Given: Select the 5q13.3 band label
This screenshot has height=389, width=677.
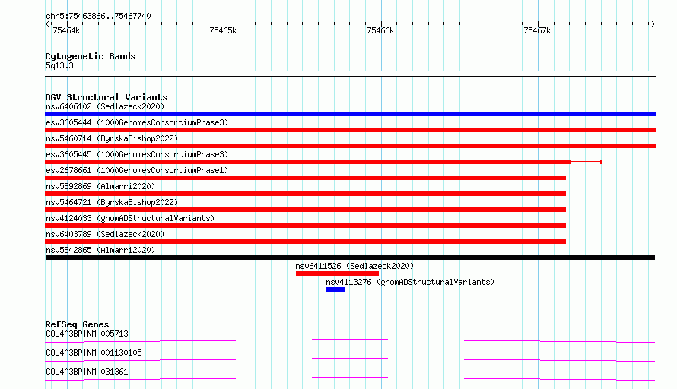Looking at the screenshot, I should point(59,65).
